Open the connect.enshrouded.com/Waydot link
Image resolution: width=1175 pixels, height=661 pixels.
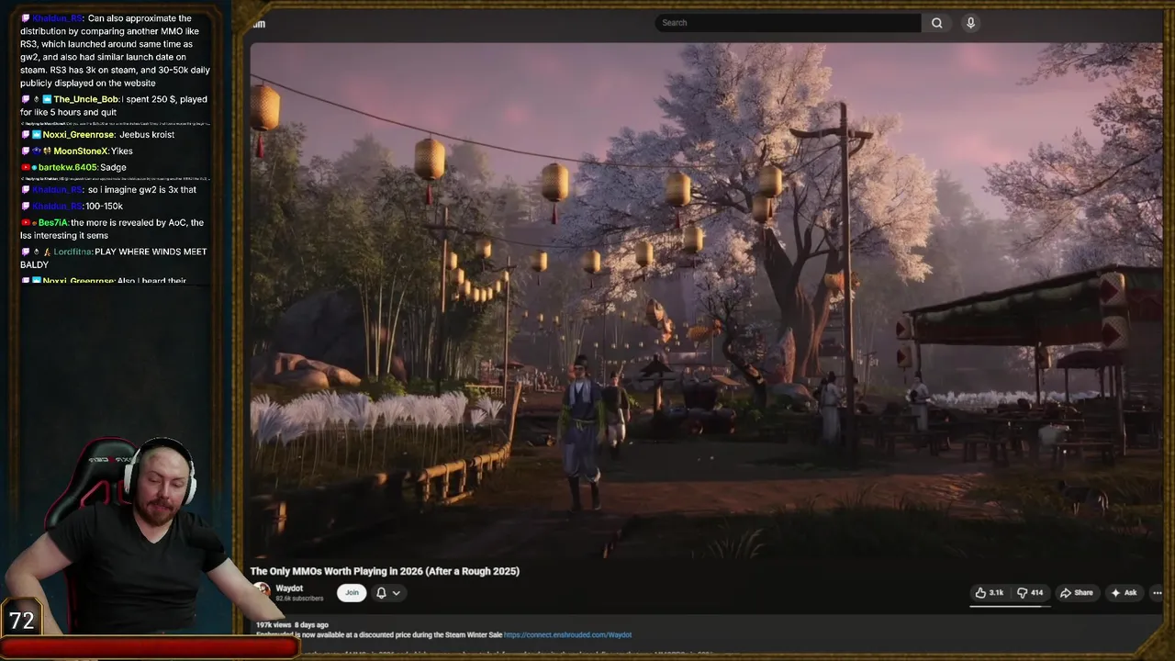click(567, 634)
